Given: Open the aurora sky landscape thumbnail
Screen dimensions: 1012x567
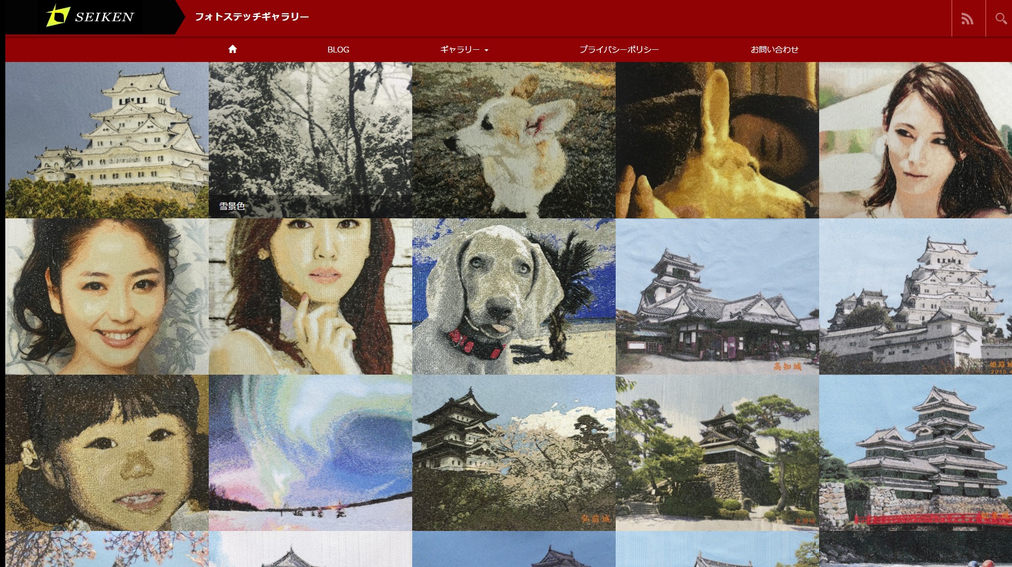Looking at the screenshot, I should 310,453.
